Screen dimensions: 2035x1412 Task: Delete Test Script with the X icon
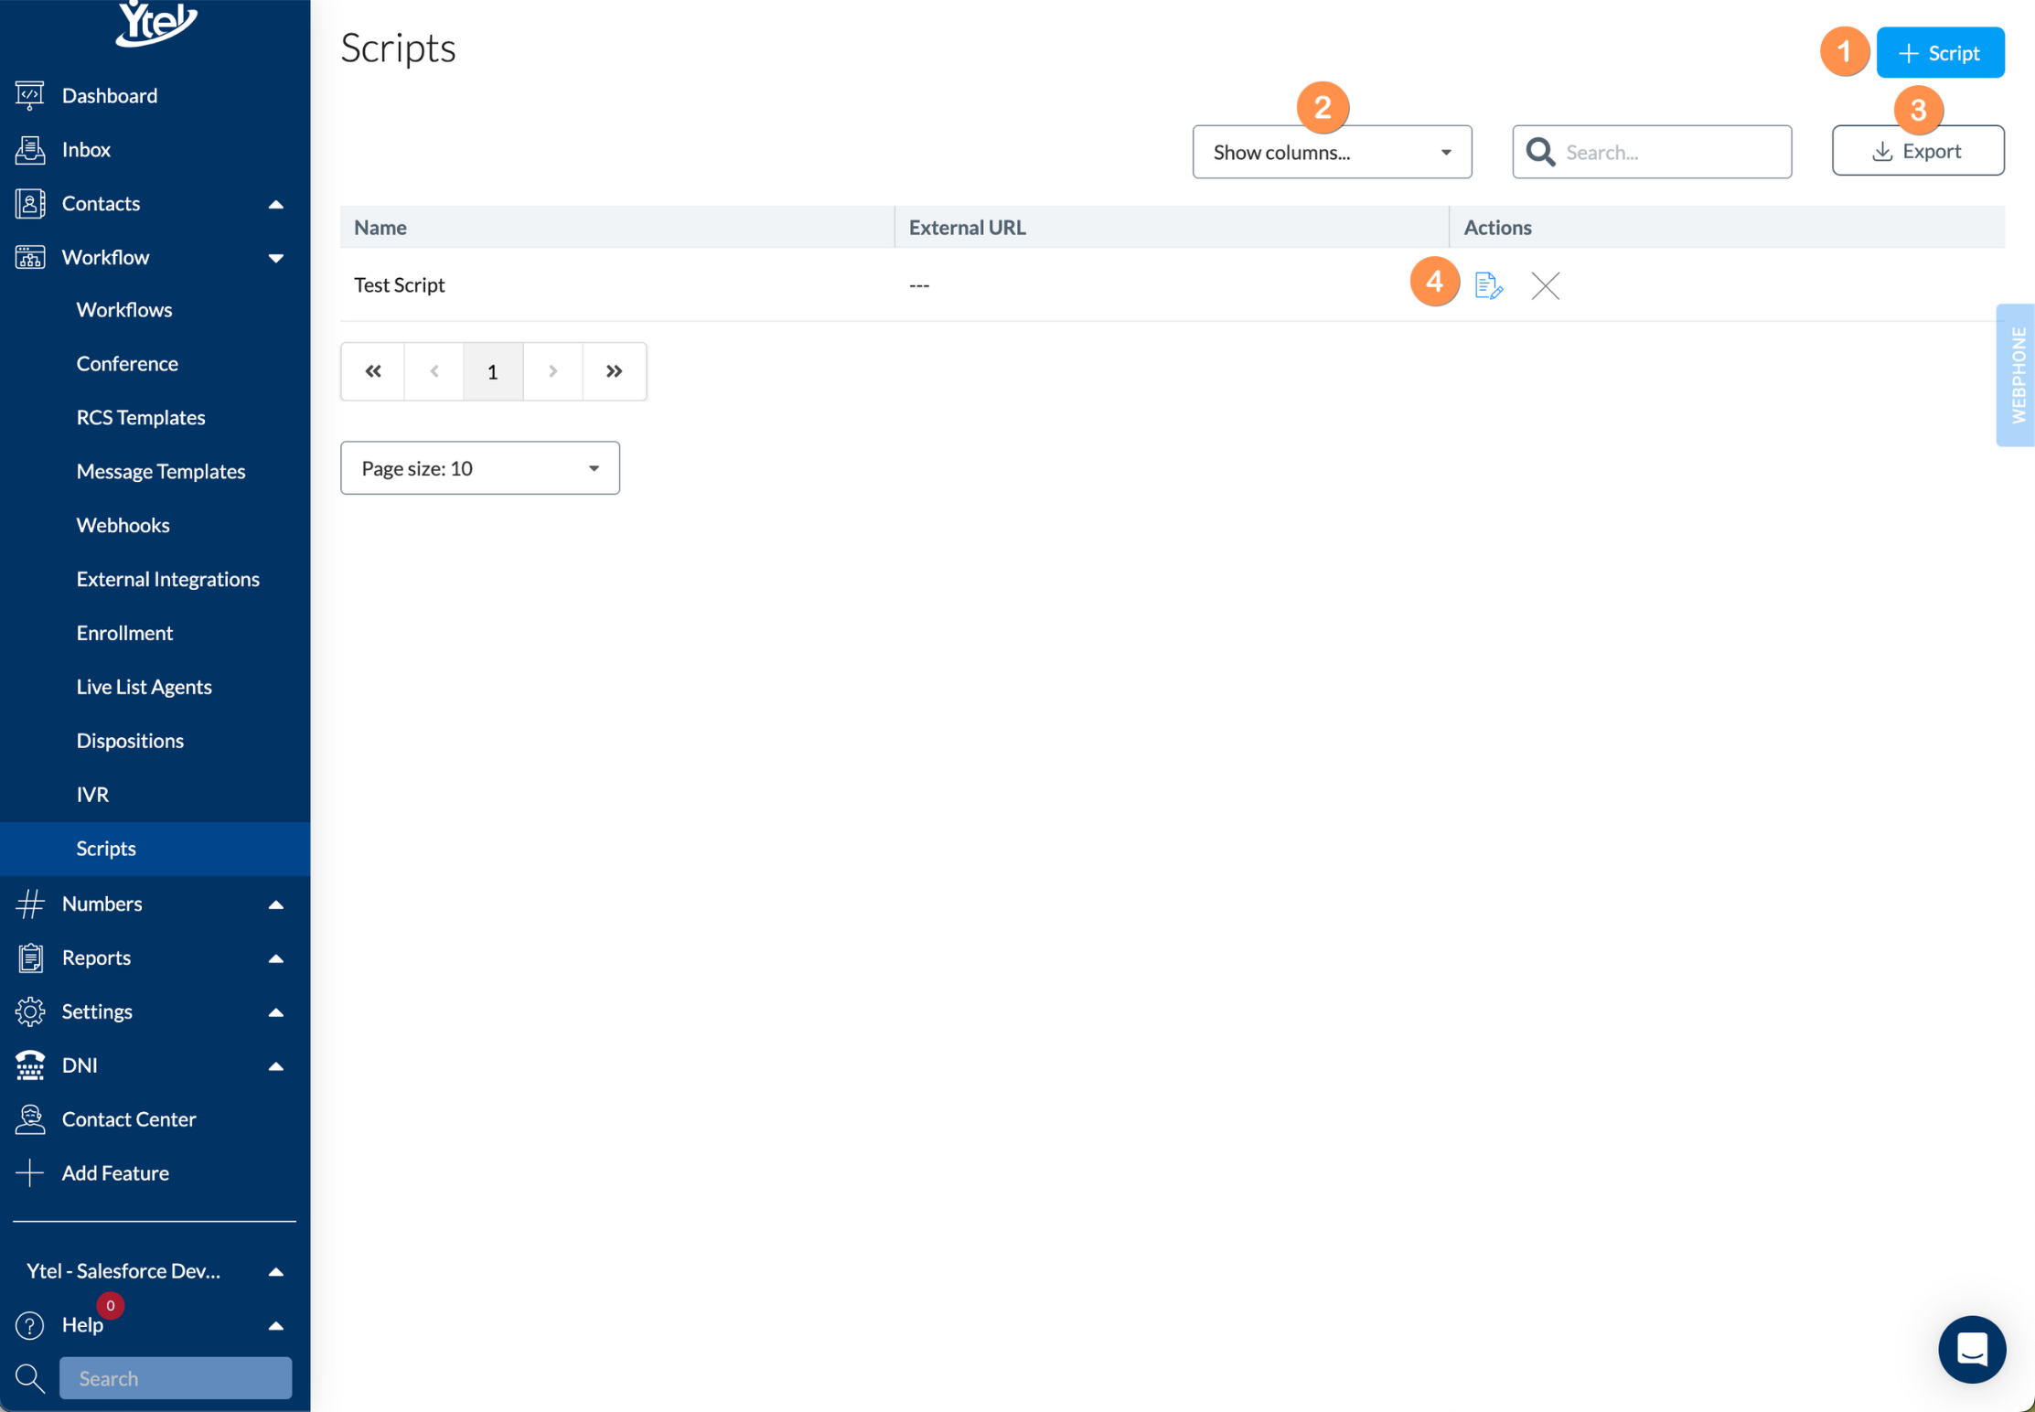click(x=1545, y=285)
